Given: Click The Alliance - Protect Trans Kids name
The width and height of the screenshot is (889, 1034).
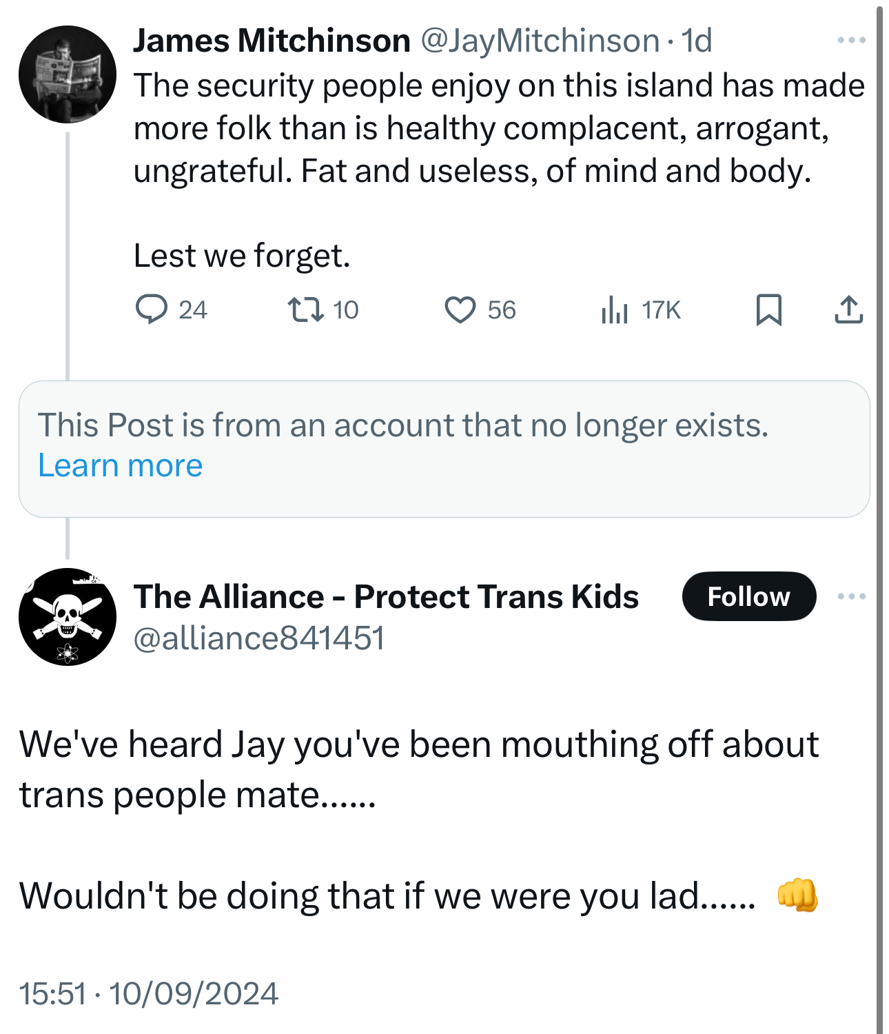Looking at the screenshot, I should click(386, 596).
